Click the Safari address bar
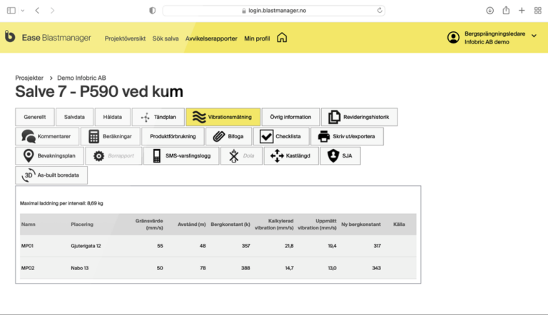This screenshot has height=315, width=548. pos(273,11)
